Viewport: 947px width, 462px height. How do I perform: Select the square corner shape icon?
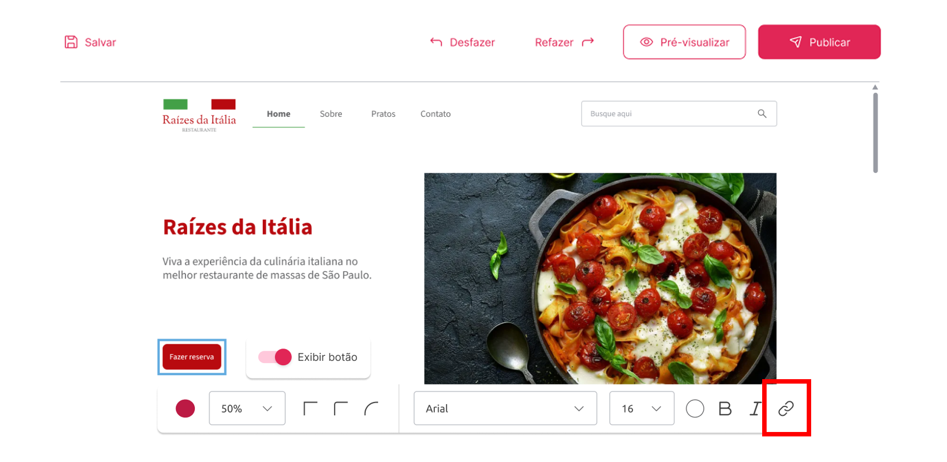point(310,409)
